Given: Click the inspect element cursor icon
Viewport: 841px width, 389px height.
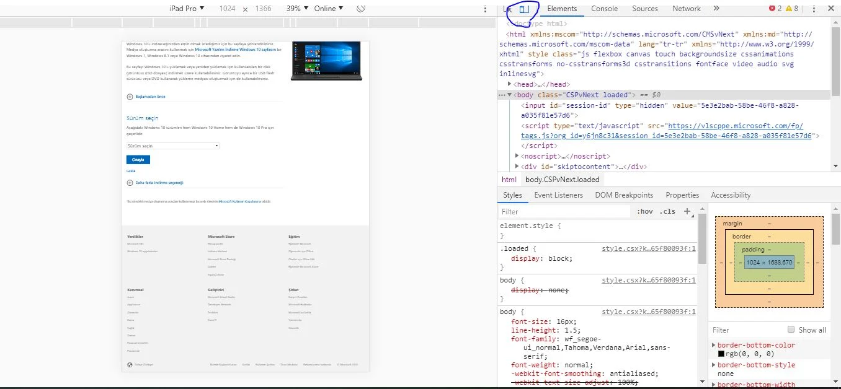Looking at the screenshot, I should [x=508, y=9].
